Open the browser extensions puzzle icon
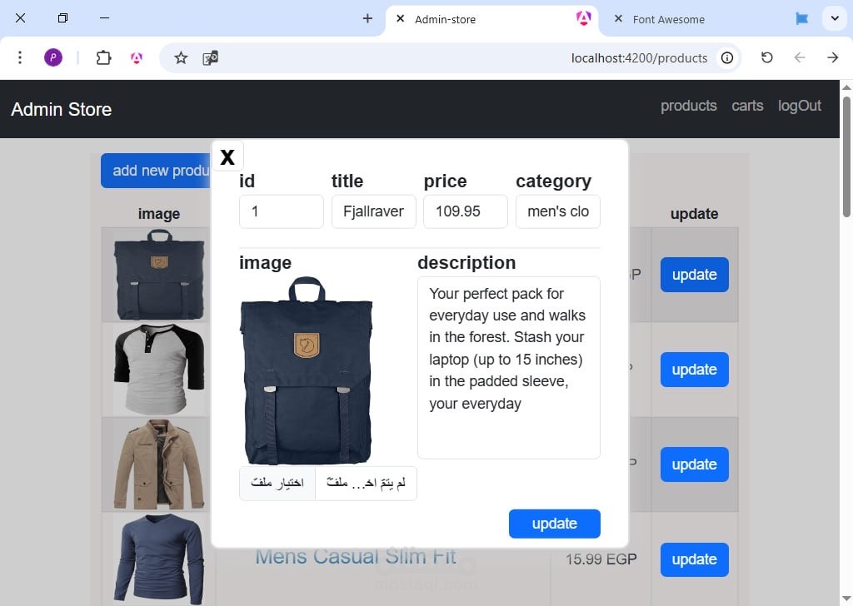Screen dimensions: 853x606 click(103, 57)
